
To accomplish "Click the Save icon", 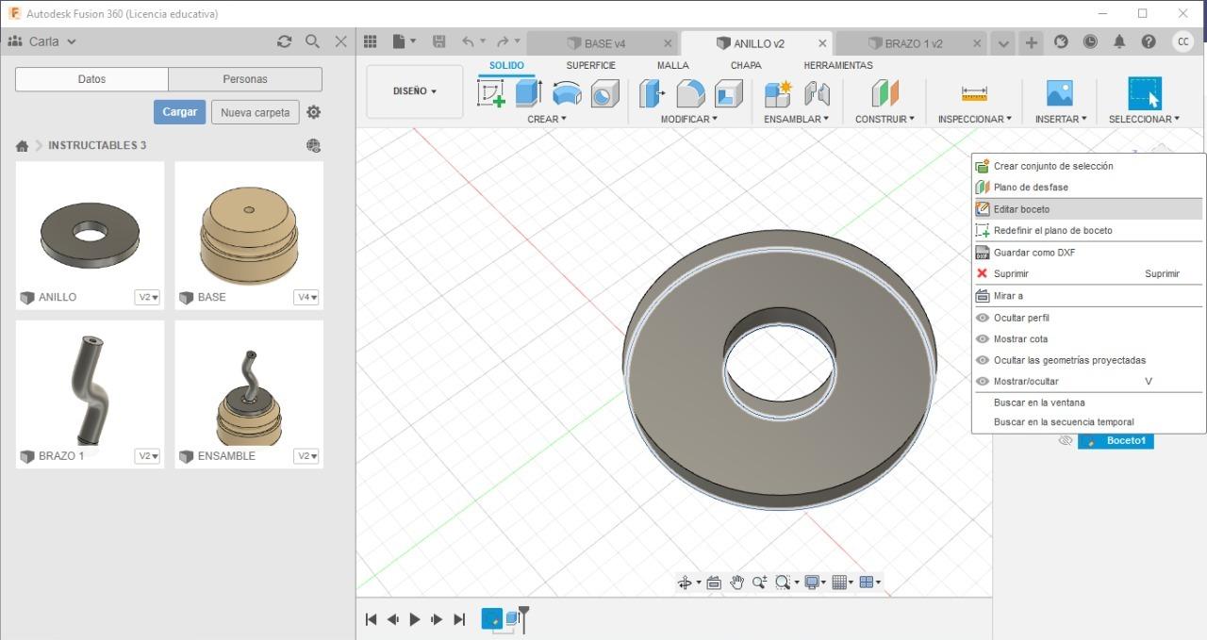I will coord(438,41).
